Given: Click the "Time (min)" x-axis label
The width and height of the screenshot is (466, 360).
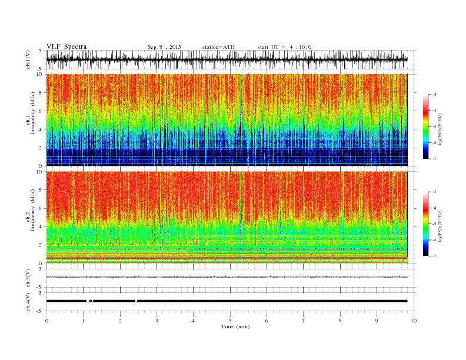Looking at the screenshot, I should tap(235, 326).
